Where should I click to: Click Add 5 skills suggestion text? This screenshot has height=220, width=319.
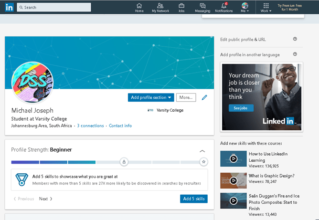[75, 177]
